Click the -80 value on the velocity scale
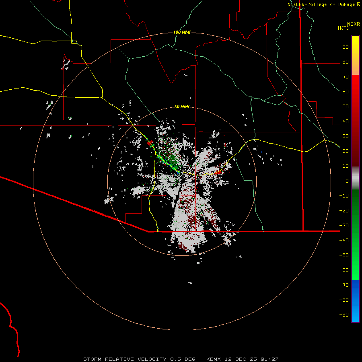 tap(344, 300)
